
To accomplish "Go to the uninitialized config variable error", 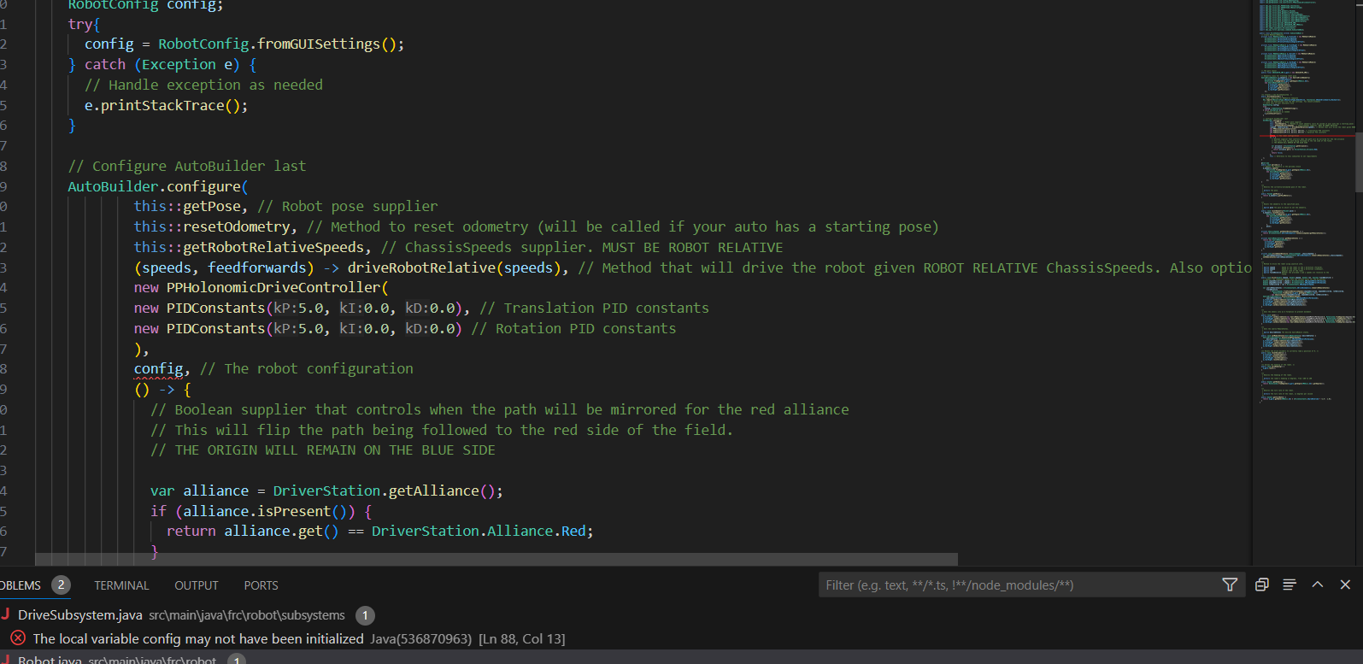I will point(198,638).
